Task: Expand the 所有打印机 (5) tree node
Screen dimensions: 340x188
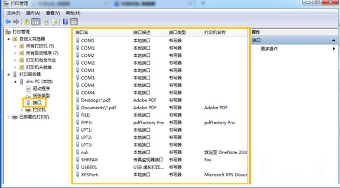Action: 15,46
